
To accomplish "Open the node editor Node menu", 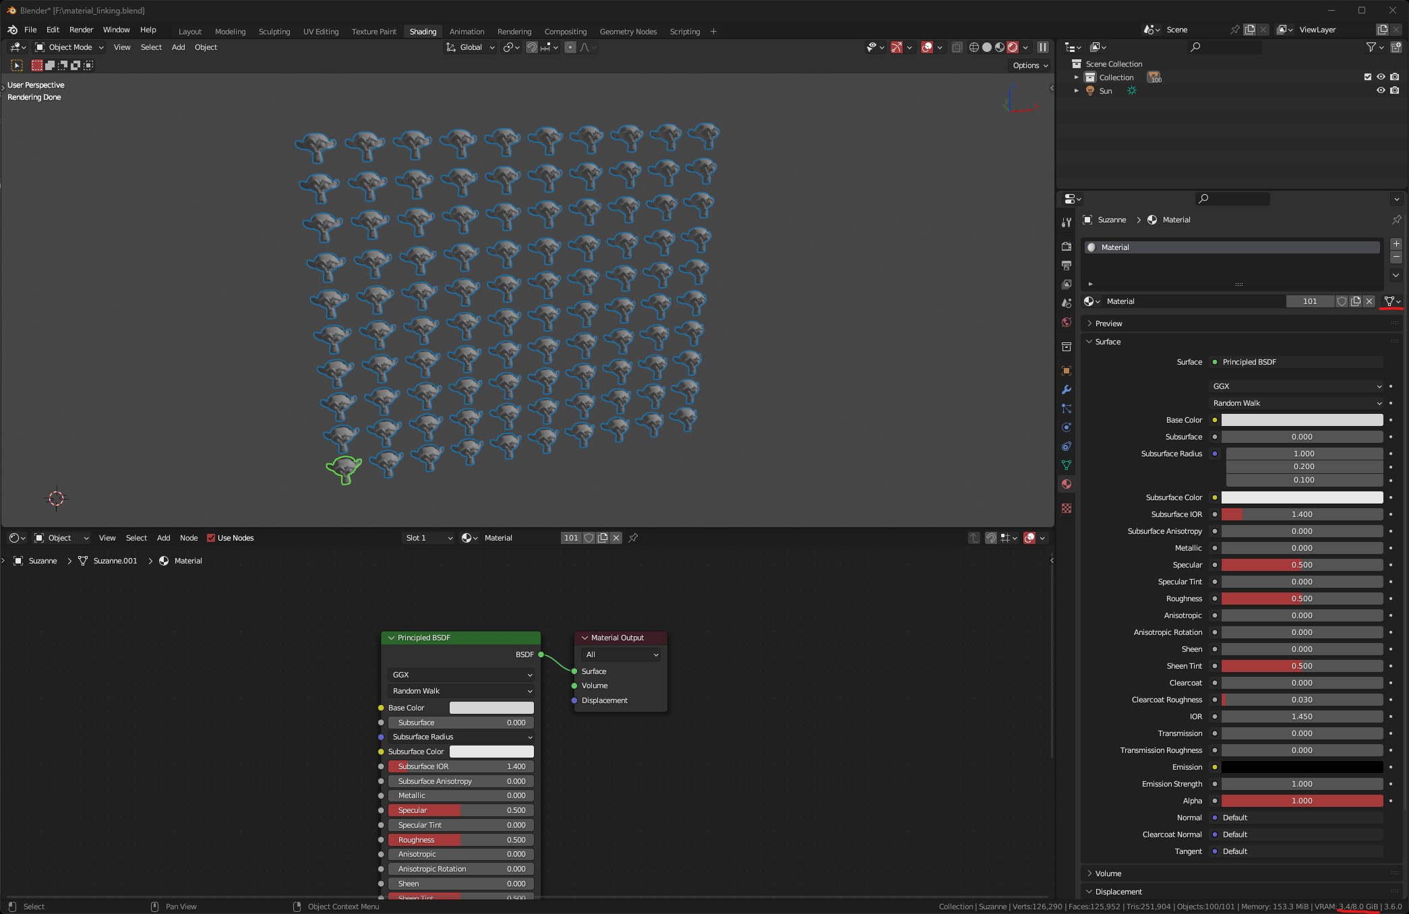I will coord(189,538).
